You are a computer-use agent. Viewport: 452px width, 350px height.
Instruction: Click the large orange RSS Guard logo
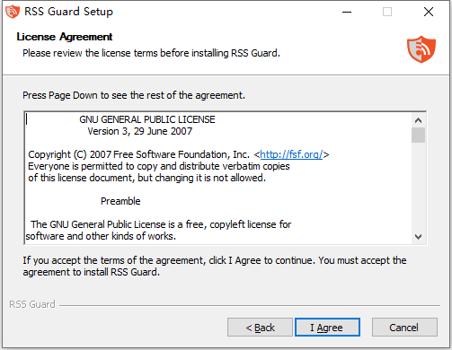coord(421,49)
